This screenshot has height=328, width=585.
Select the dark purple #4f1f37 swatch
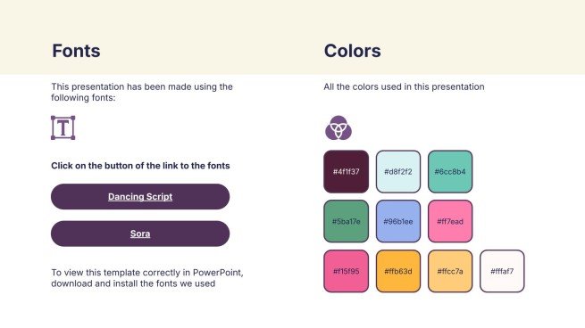pos(347,172)
